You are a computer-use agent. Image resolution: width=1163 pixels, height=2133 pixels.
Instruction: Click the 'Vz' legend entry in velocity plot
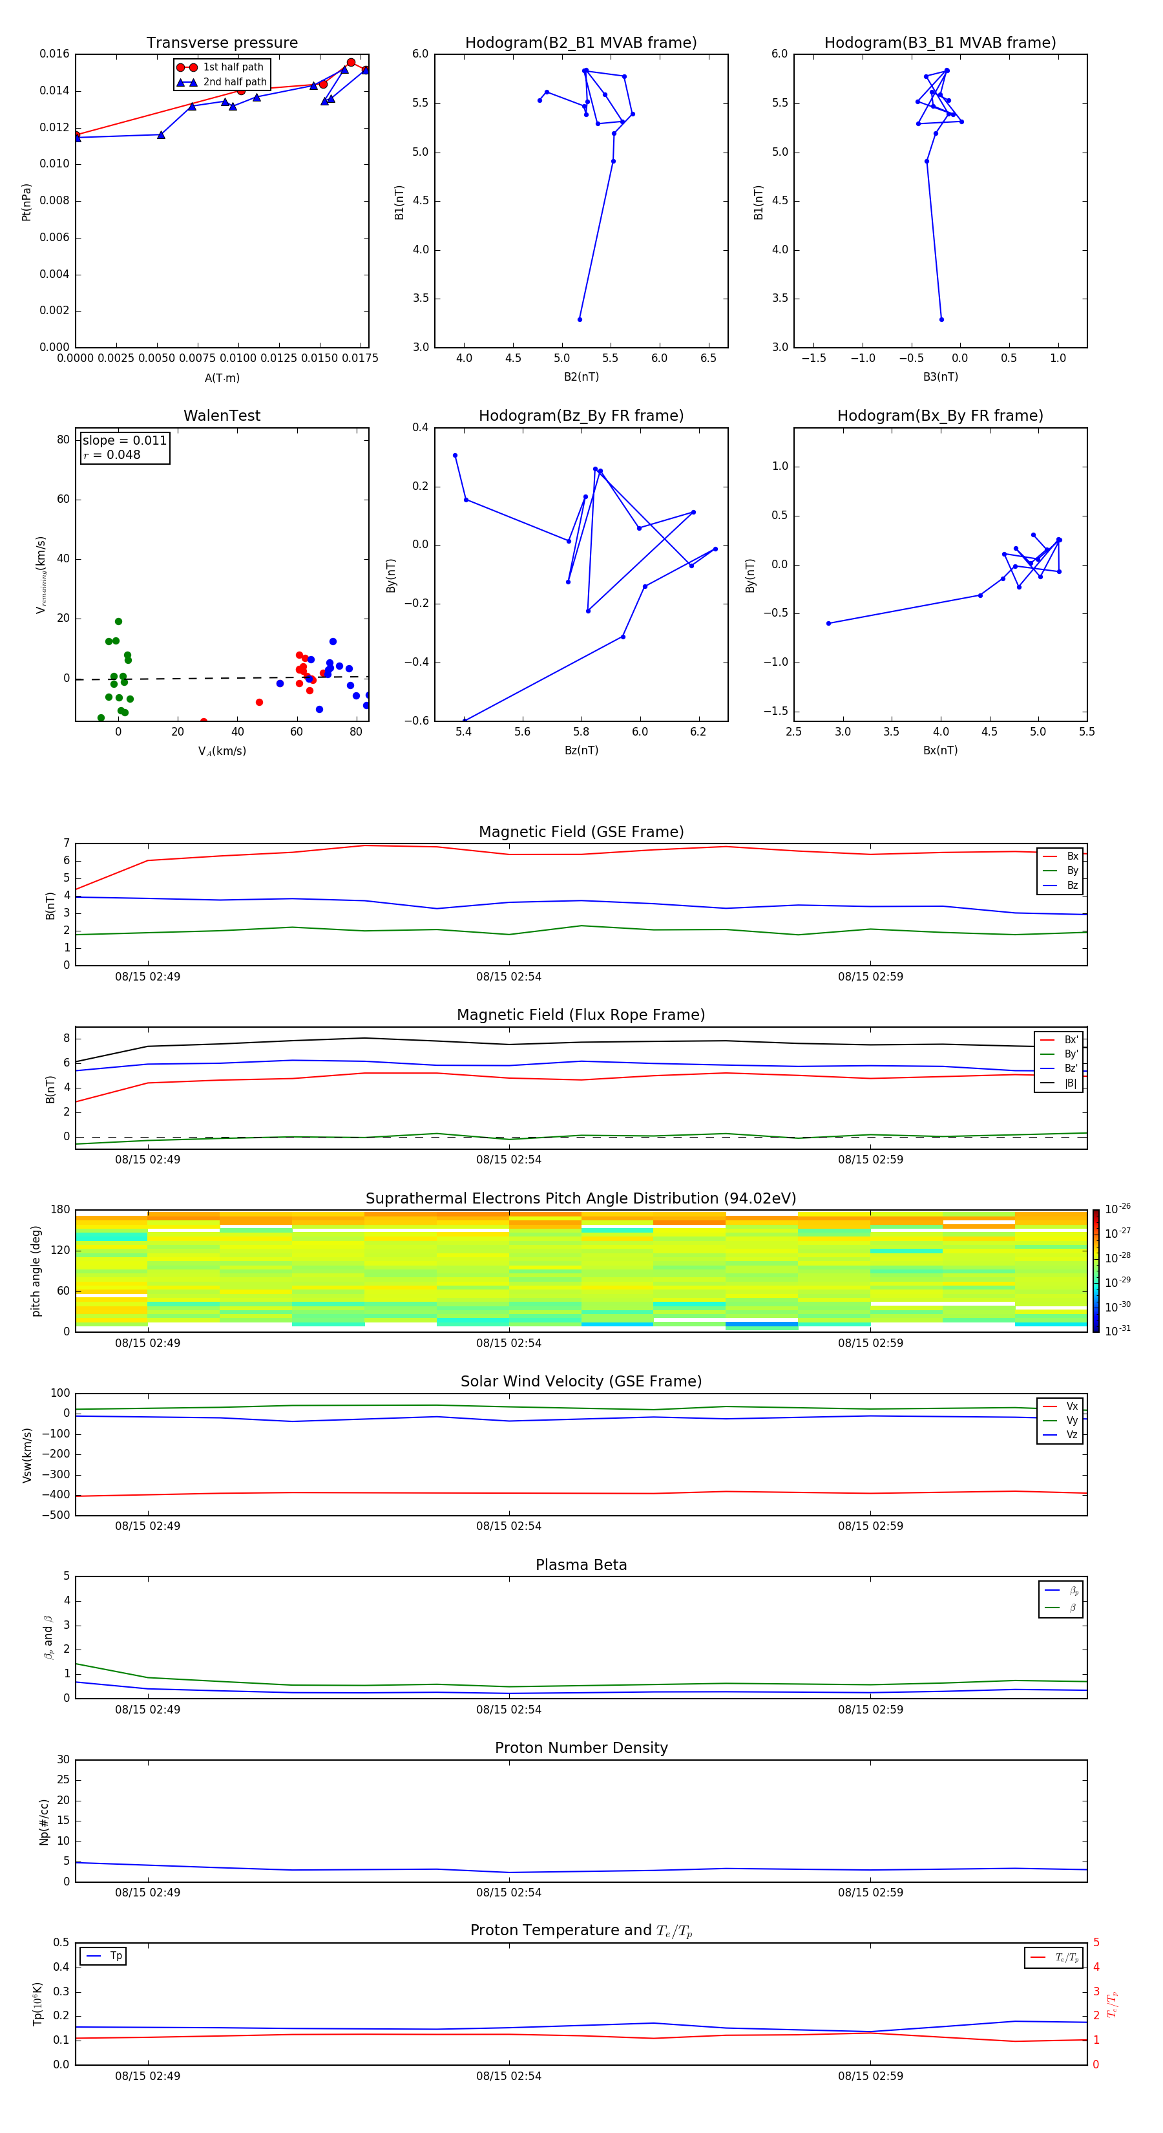pos(1060,1435)
